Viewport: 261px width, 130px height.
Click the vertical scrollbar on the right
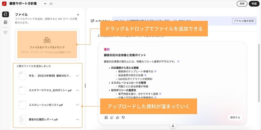tap(259, 73)
